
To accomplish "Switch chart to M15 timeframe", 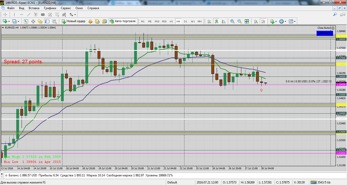I will pyautogui.click(x=157, y=21).
